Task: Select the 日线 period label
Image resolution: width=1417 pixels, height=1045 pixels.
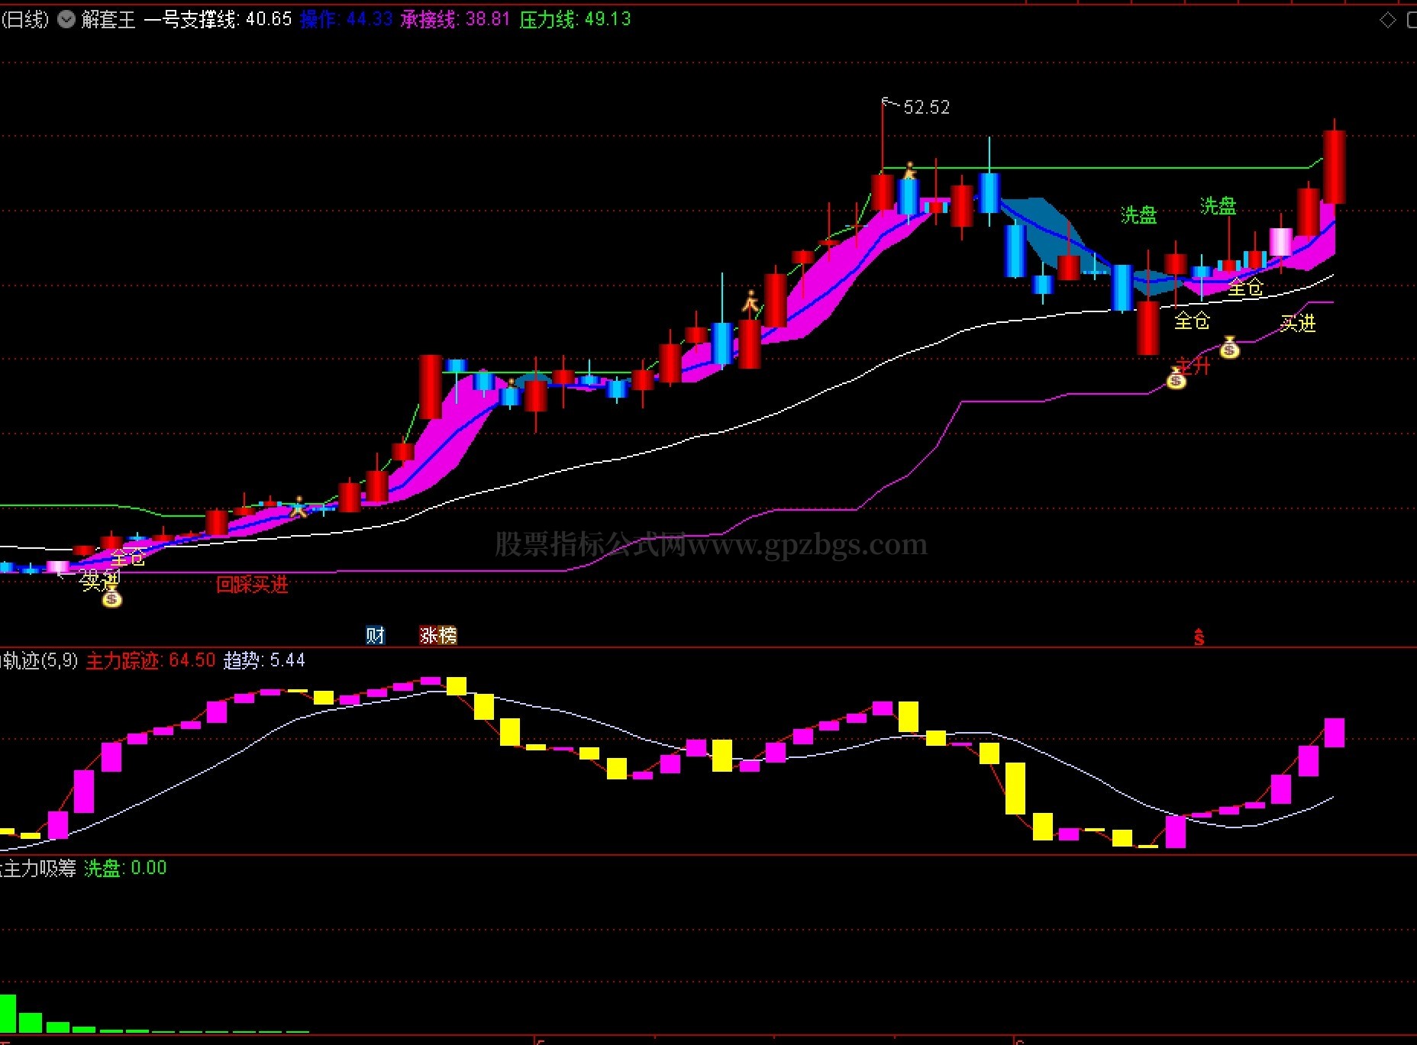Action: (25, 20)
